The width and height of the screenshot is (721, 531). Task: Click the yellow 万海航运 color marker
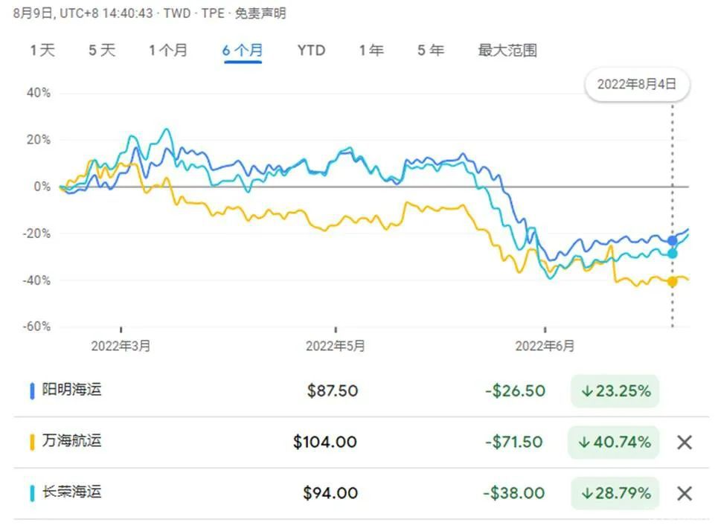32,442
